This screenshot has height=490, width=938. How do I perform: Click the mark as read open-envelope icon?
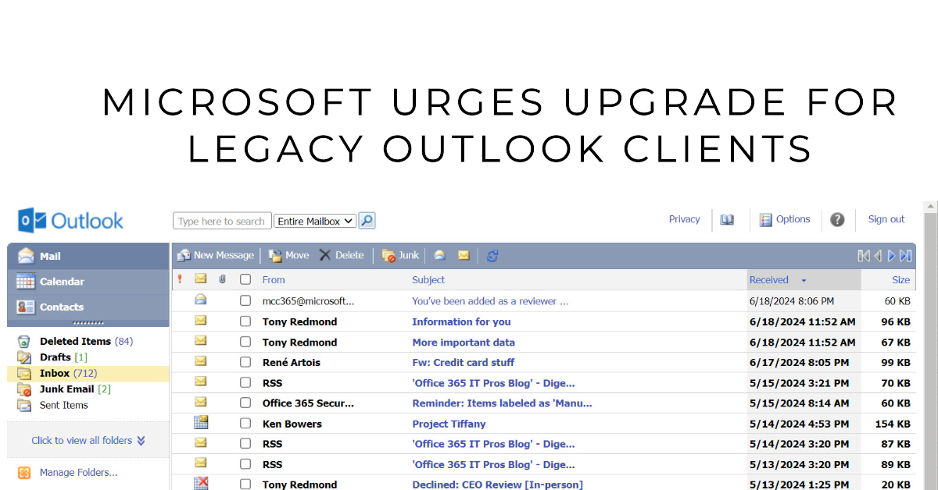click(x=440, y=256)
